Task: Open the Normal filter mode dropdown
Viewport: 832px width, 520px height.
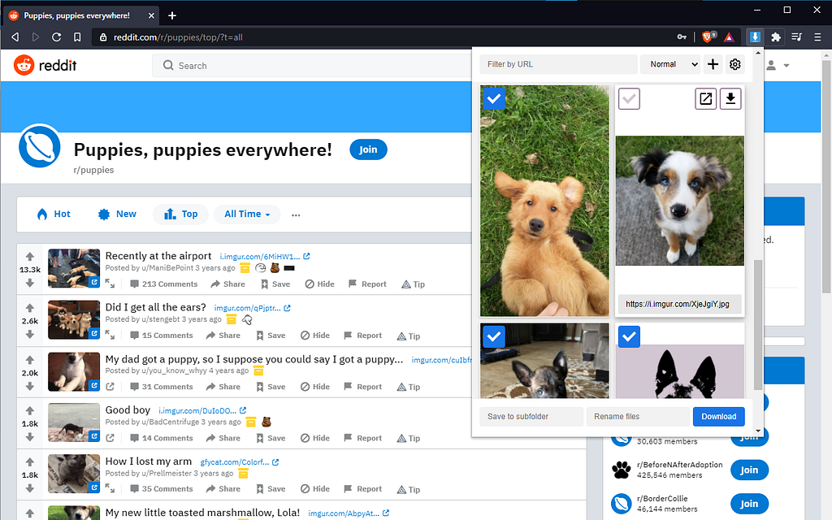Action: (x=670, y=64)
